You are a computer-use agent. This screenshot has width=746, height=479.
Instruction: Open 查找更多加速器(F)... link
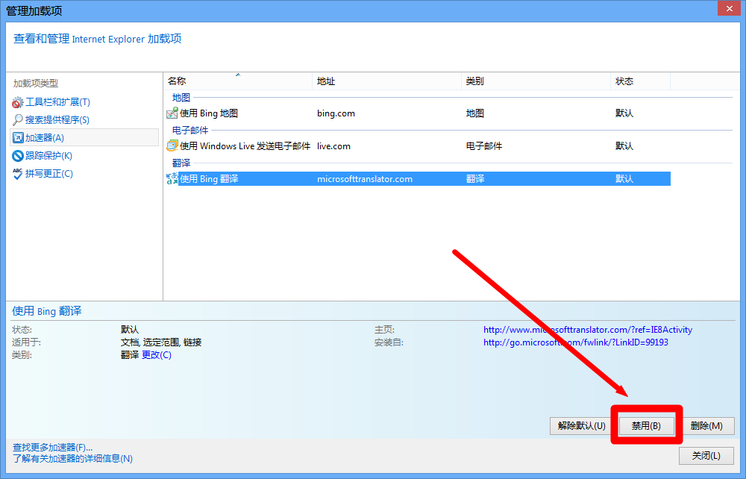point(52,447)
